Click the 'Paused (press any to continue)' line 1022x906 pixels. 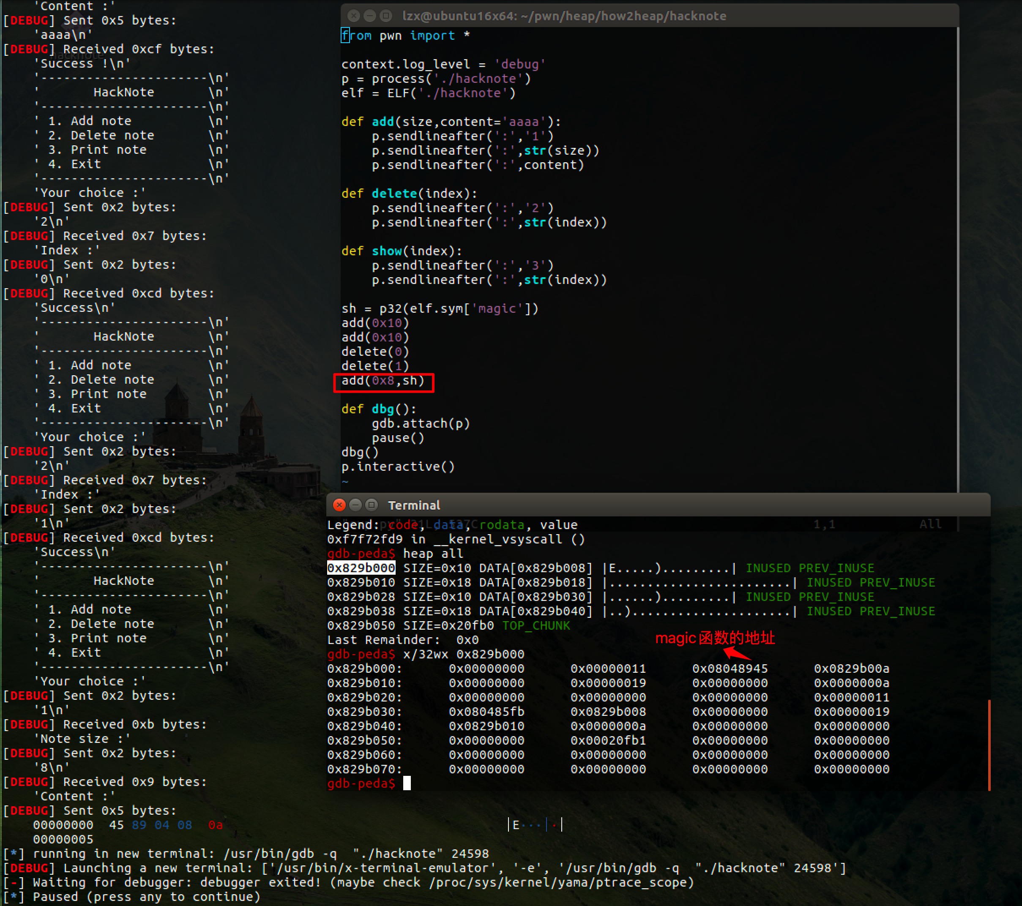tap(132, 897)
